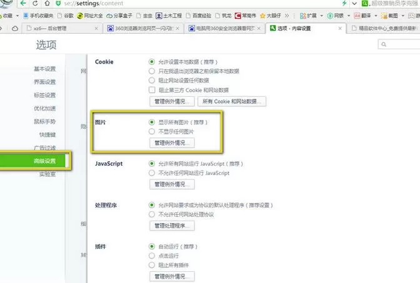Expand the bookmarks overflow » chevron
This screenshot has width=420, height=283.
287,16
